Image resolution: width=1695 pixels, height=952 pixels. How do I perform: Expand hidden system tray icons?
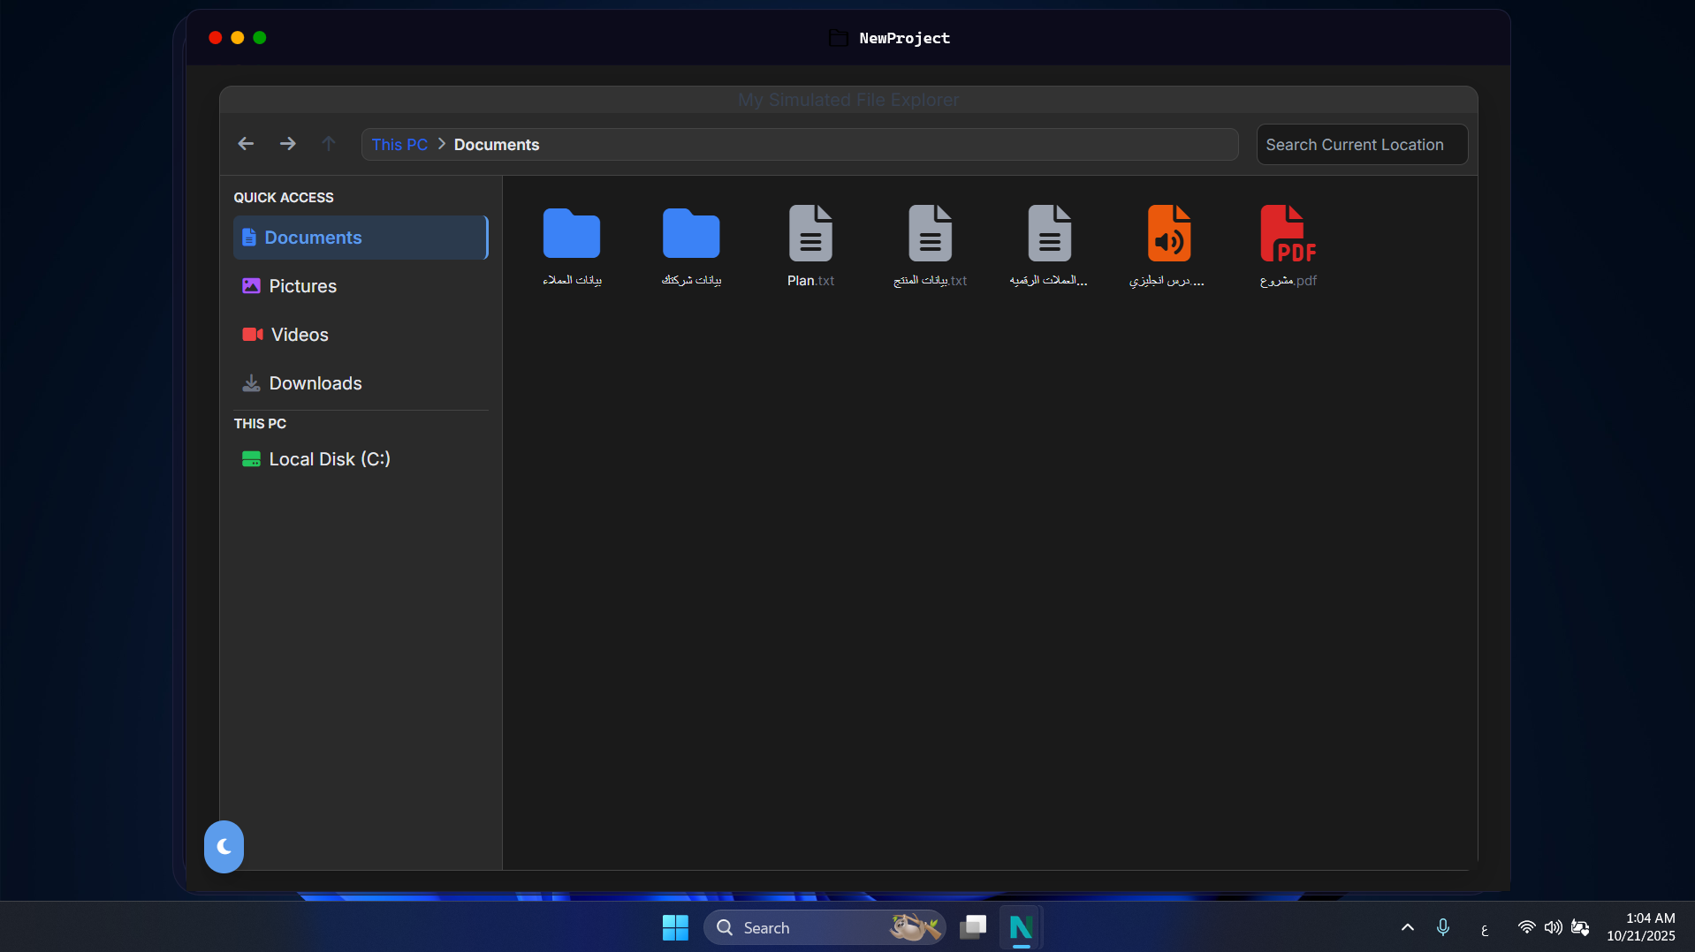1407,927
